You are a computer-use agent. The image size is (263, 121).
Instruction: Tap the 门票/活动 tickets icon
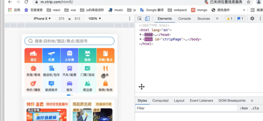[x=87, y=71]
